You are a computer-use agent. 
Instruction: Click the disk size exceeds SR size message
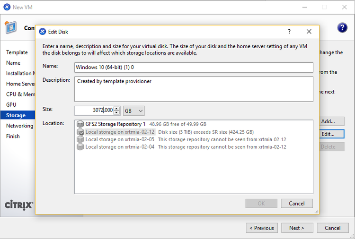206,132
